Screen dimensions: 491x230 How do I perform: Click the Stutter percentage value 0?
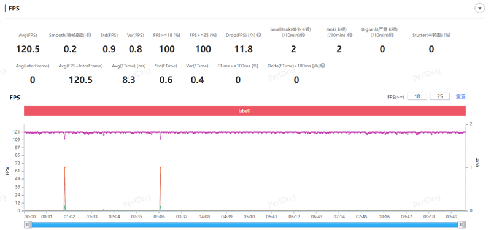click(x=431, y=49)
